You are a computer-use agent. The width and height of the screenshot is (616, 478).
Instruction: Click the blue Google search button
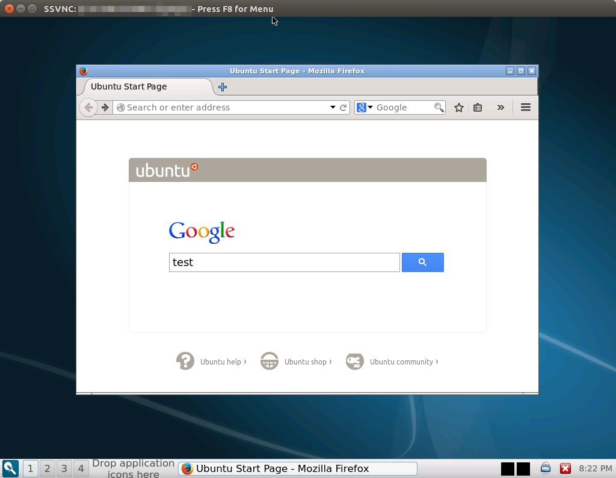coord(422,262)
